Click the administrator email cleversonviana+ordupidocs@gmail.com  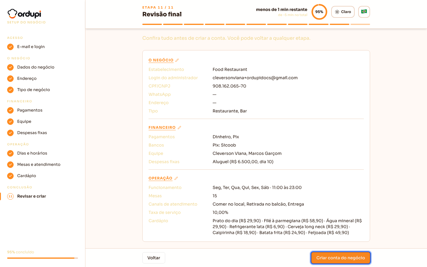[x=255, y=78]
